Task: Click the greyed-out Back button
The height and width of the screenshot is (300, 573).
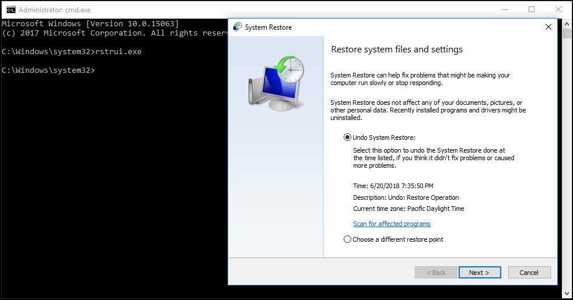Action: (436, 273)
